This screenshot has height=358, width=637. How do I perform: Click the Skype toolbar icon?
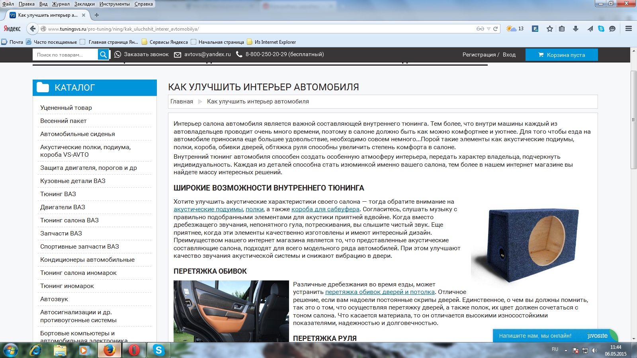click(x=601, y=29)
